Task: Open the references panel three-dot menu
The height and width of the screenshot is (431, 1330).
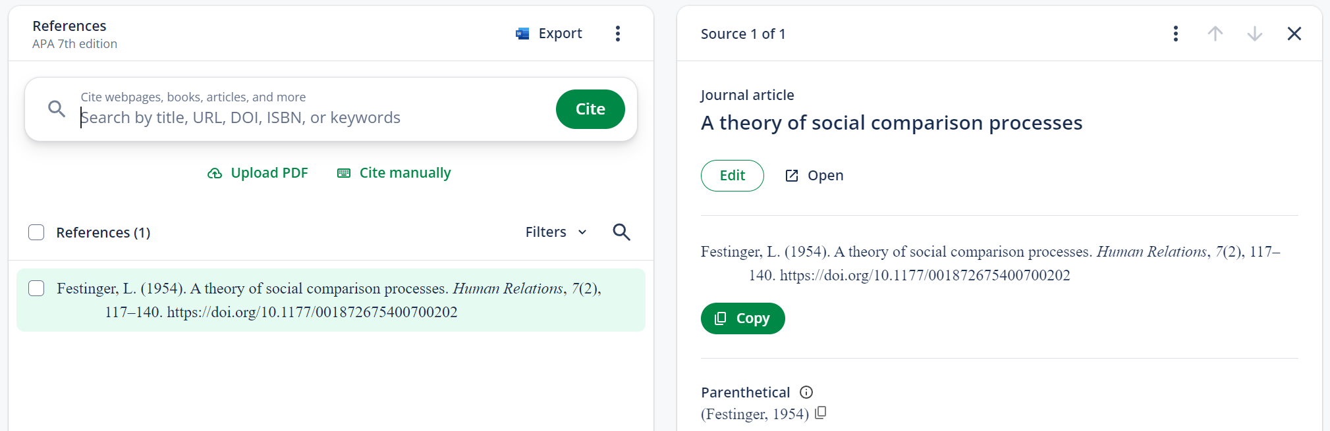Action: click(x=617, y=34)
